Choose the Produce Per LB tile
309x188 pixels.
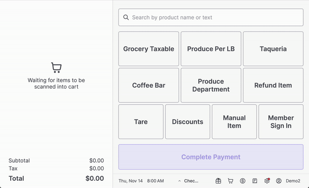click(211, 49)
